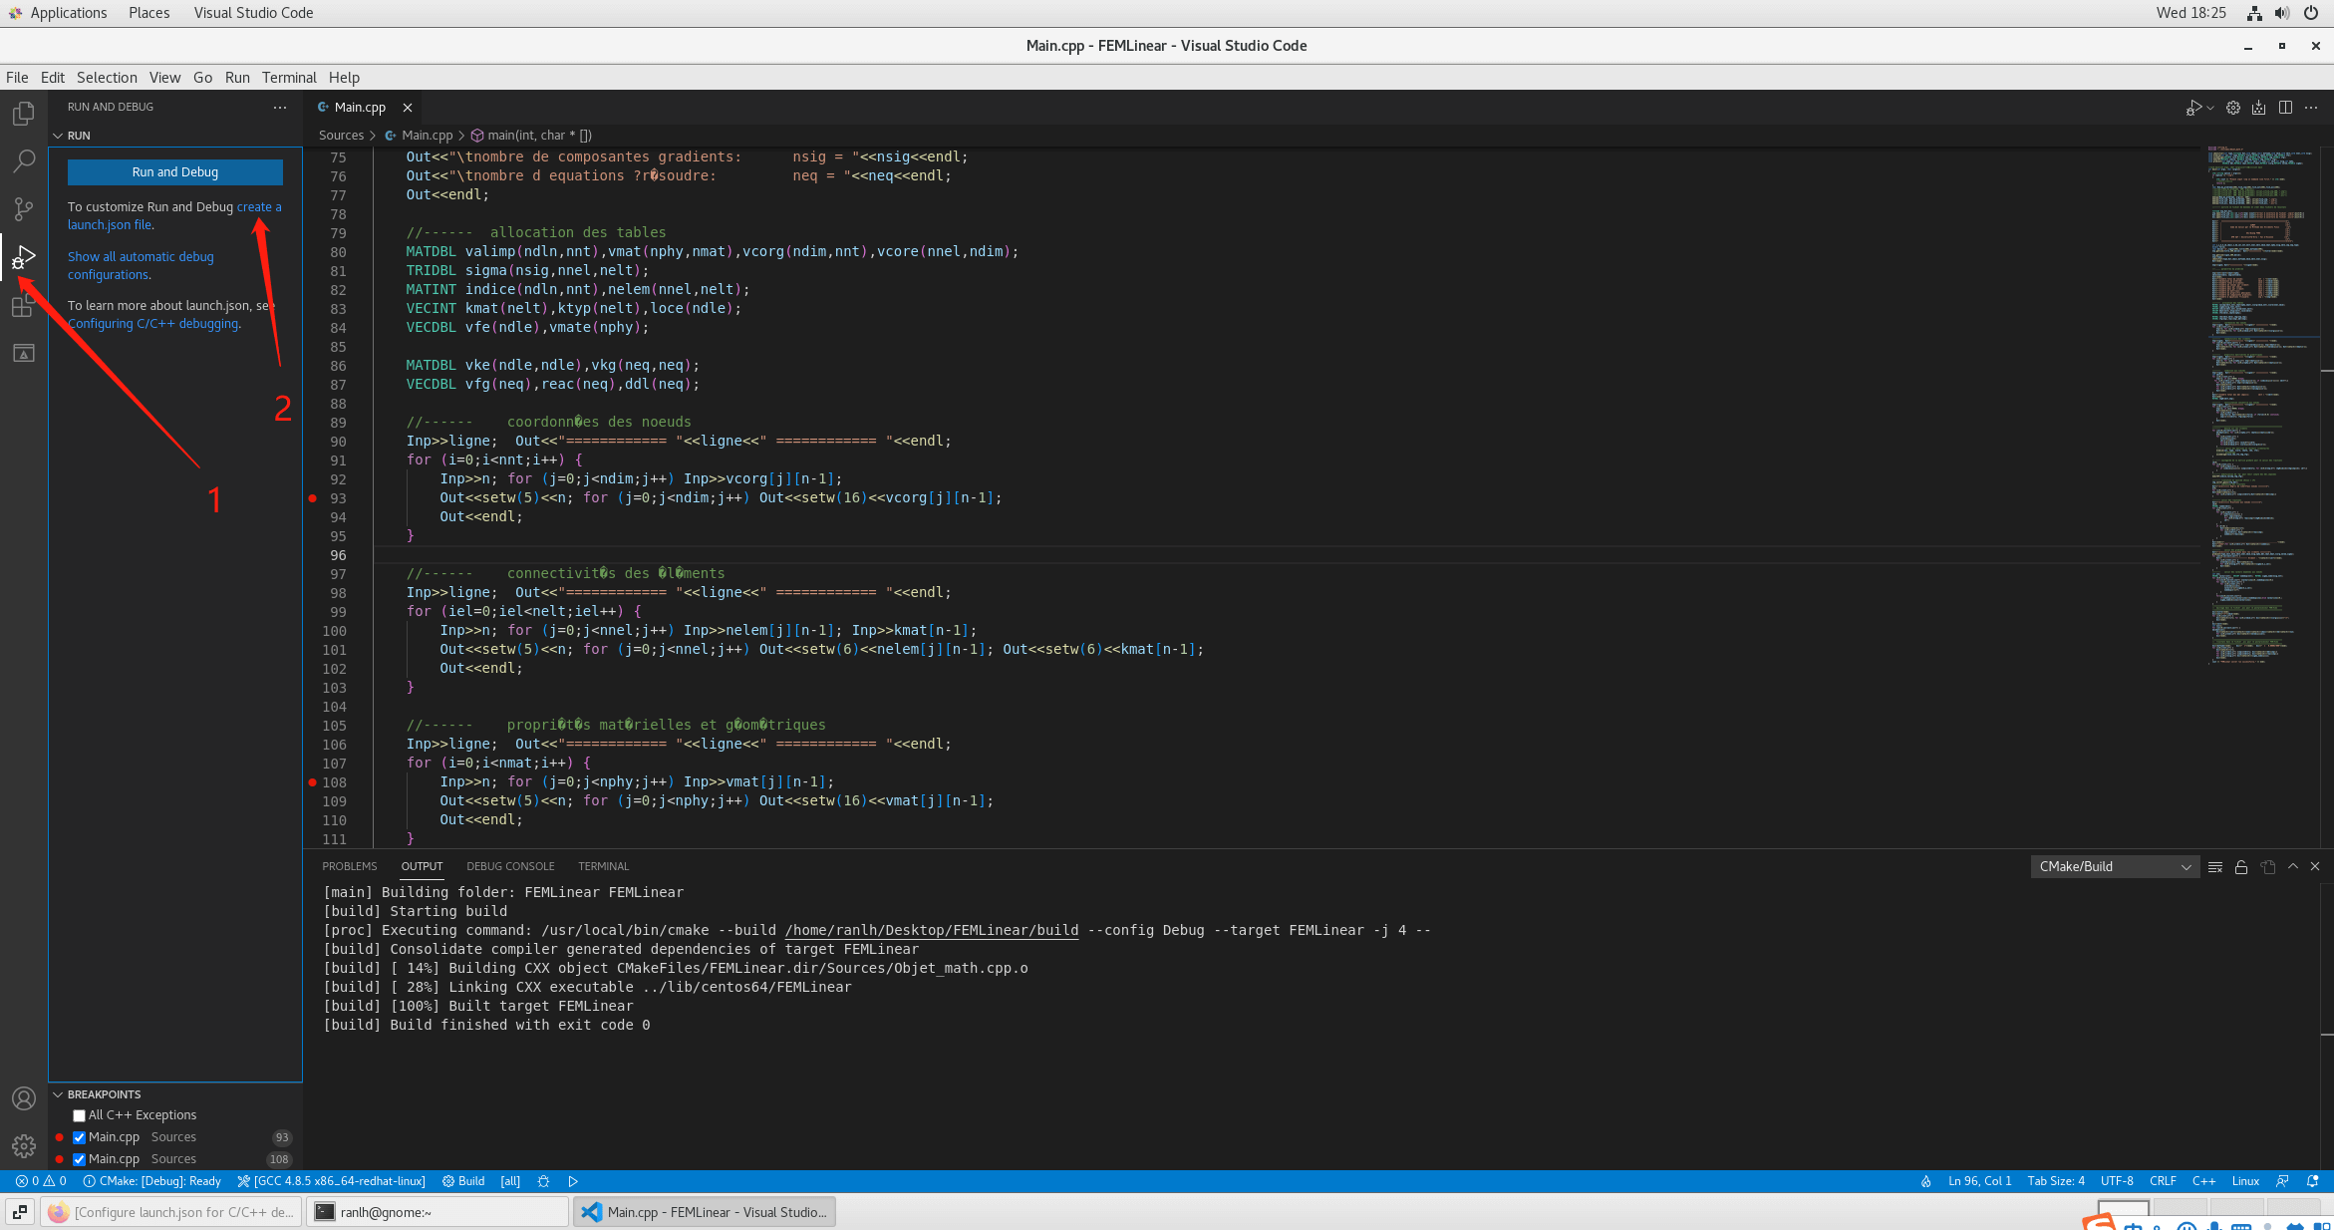Screen dimensions: 2334x1230
Task: Open the Selection menu
Action: [107, 78]
